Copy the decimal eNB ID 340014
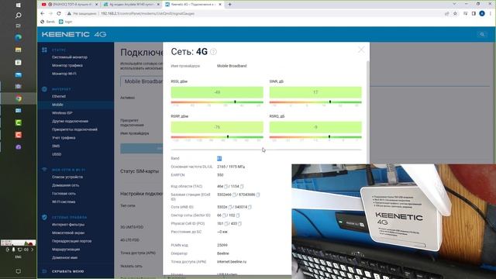 click(250, 207)
